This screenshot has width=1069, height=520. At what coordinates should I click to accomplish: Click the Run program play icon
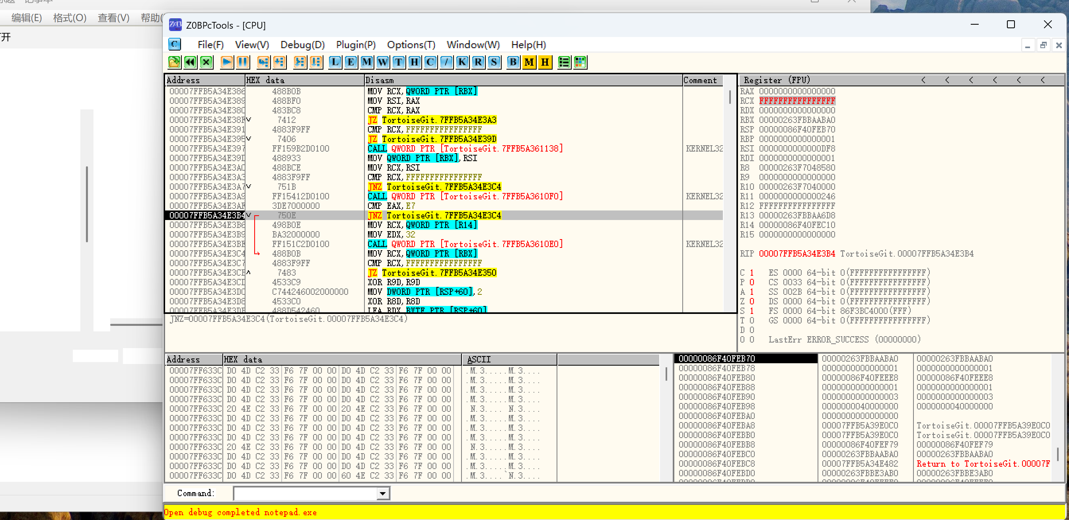(227, 62)
